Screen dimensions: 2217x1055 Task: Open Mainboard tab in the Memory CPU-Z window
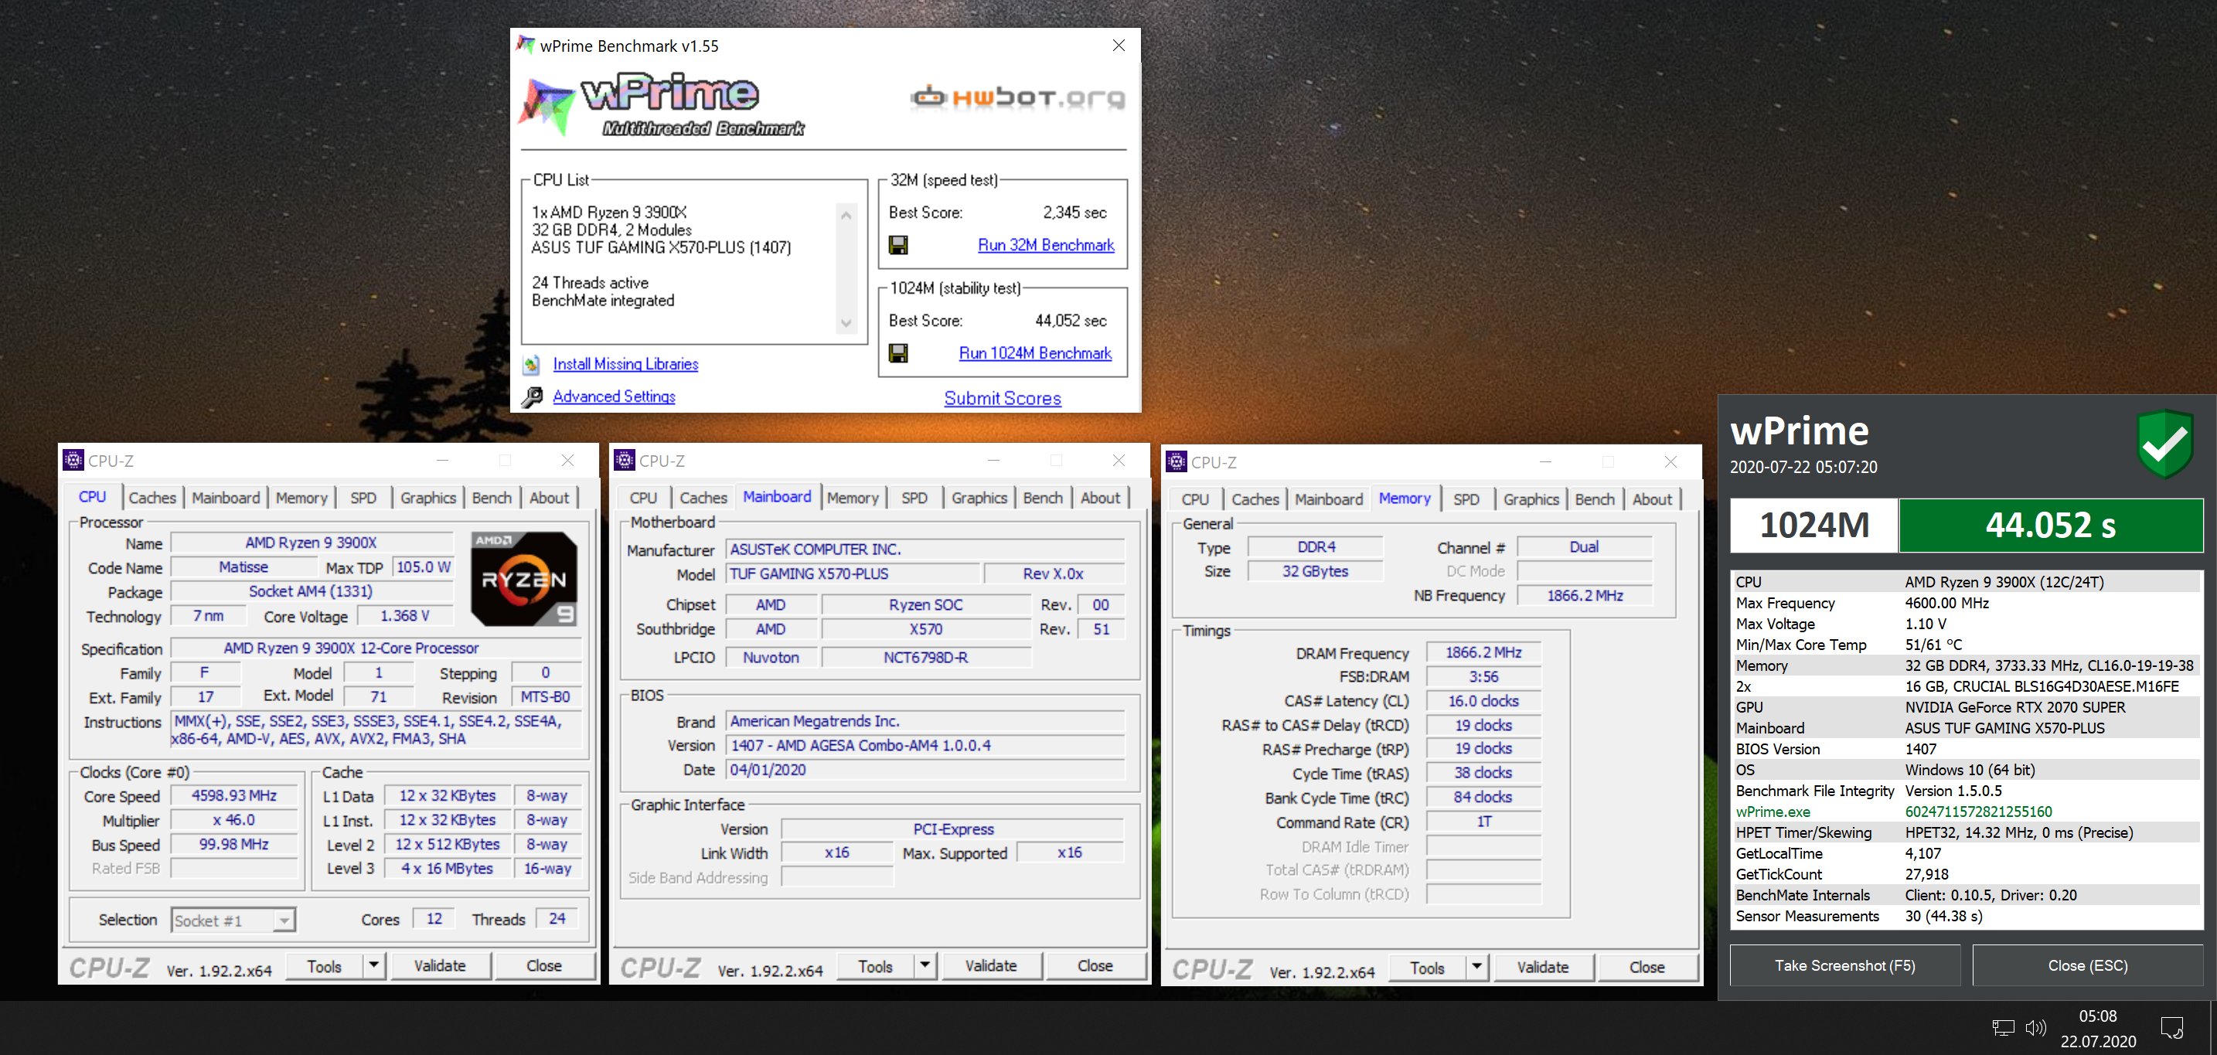1328,499
